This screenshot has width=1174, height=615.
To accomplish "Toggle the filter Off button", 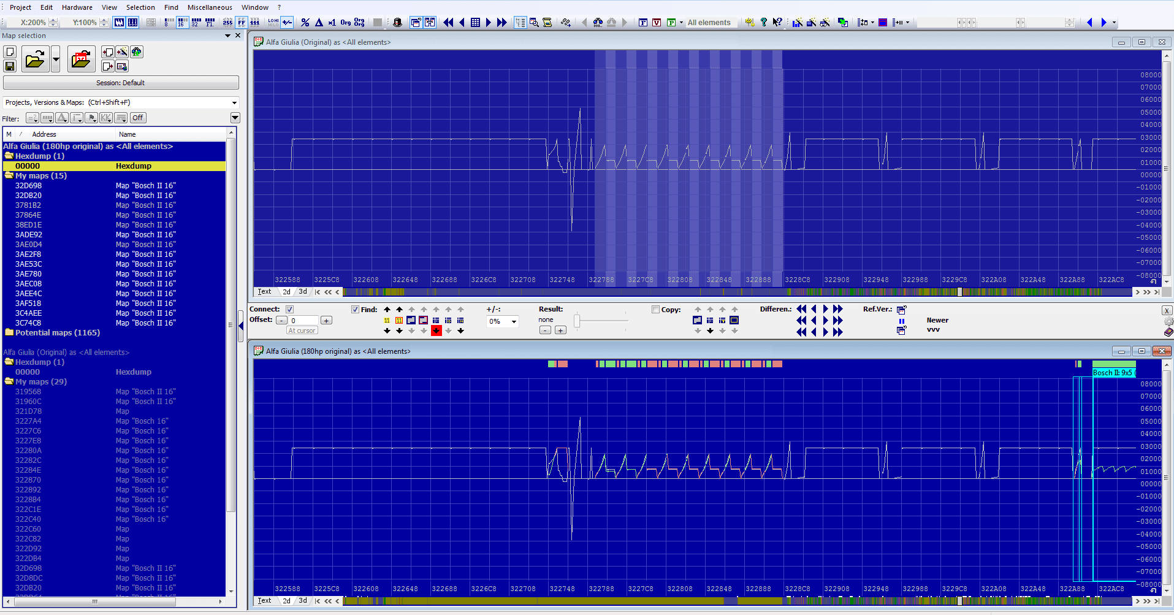I will (138, 118).
